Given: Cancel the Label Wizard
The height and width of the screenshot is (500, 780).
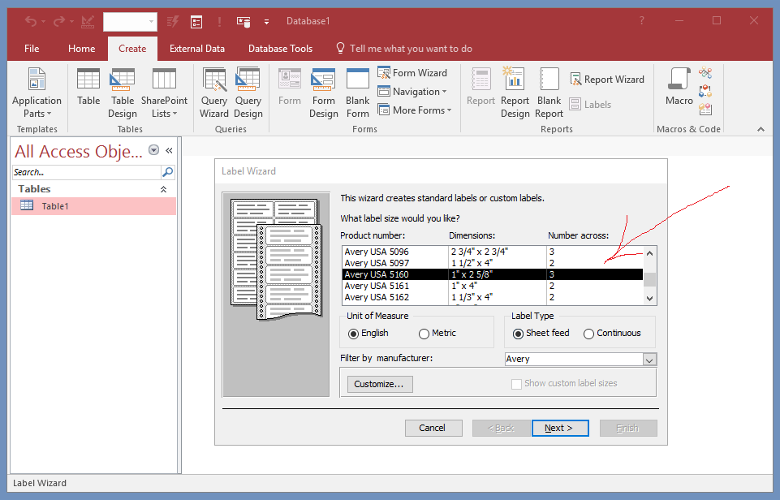Looking at the screenshot, I should 433,428.
